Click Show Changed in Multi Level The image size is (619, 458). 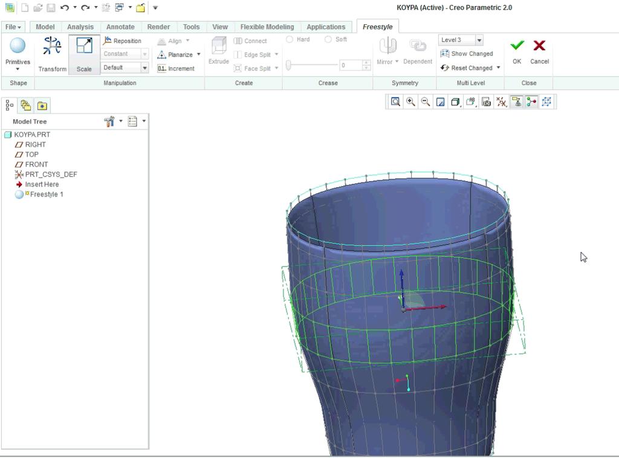[467, 54]
